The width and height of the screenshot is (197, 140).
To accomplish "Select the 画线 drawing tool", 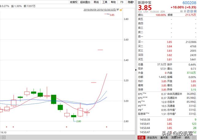I will [x=96, y=2].
